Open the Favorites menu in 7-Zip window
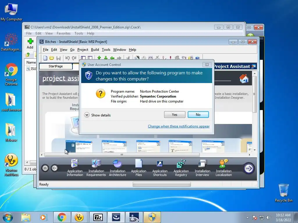 tap(63, 33)
